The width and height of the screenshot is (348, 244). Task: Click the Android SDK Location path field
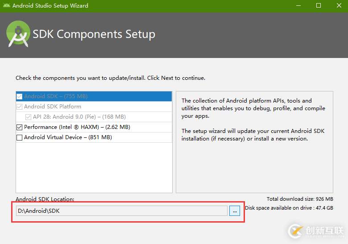(x=122, y=211)
